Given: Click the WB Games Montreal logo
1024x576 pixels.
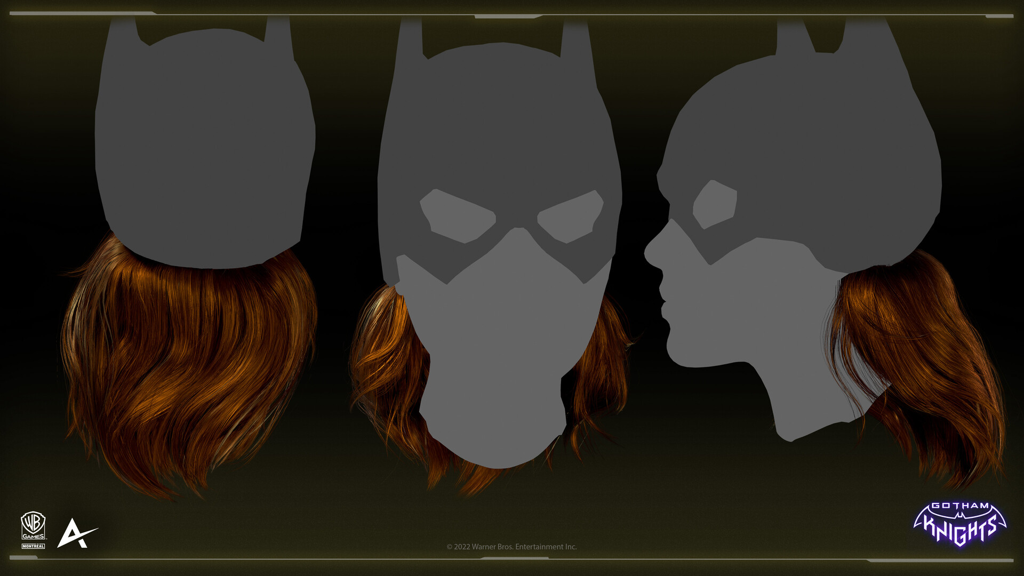Looking at the screenshot, I should pyautogui.click(x=33, y=530).
